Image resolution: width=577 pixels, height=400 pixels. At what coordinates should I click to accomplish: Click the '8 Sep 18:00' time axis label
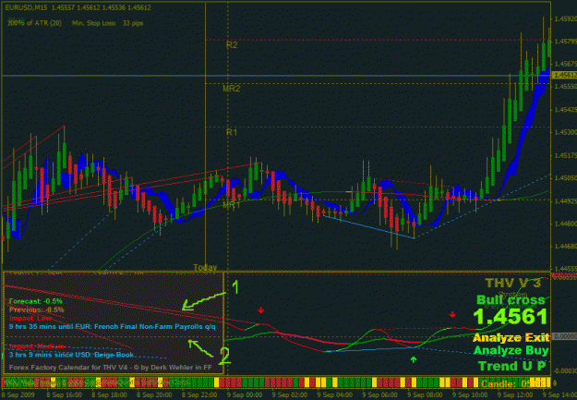point(110,394)
